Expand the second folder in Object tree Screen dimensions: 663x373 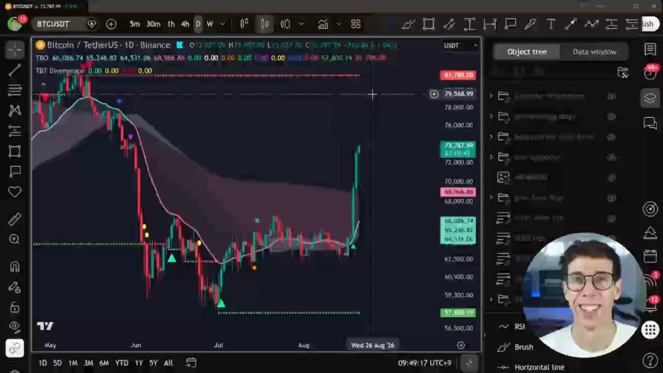[491, 117]
